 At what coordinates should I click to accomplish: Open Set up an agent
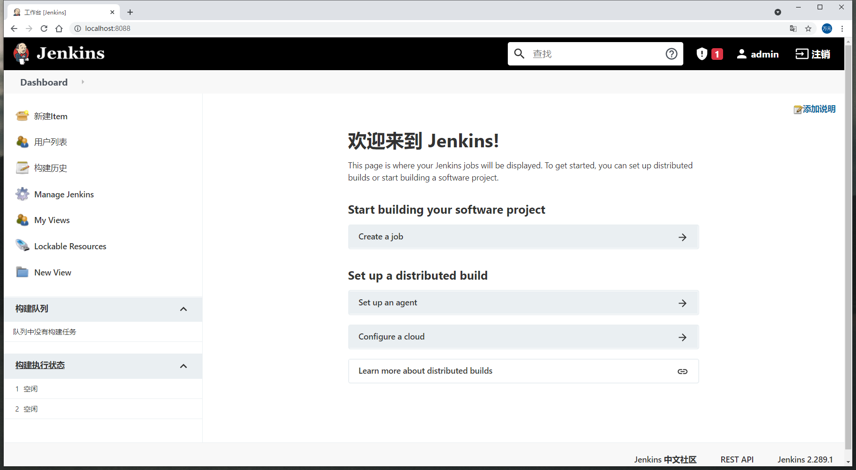coord(523,303)
